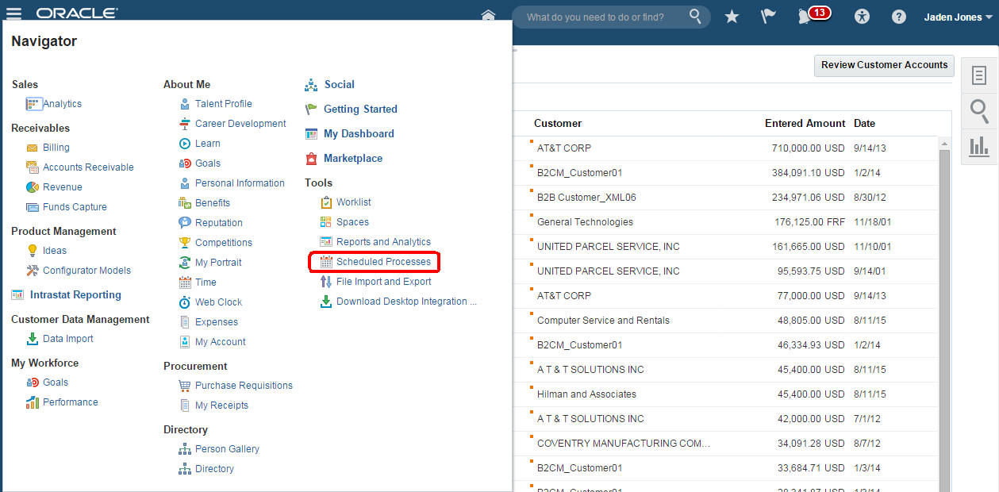Click the Competitions trophy icon
Image resolution: width=999 pixels, height=492 pixels.
pos(185,243)
